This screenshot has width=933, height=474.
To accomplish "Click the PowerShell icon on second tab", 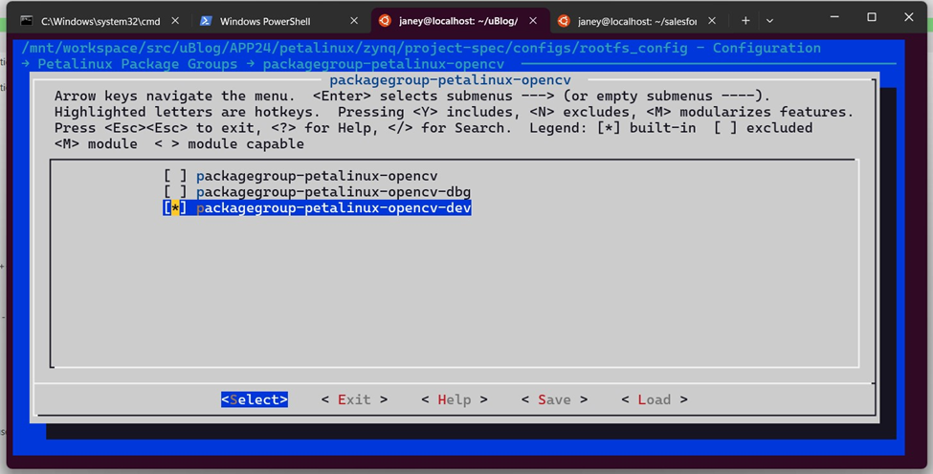I will pos(206,21).
